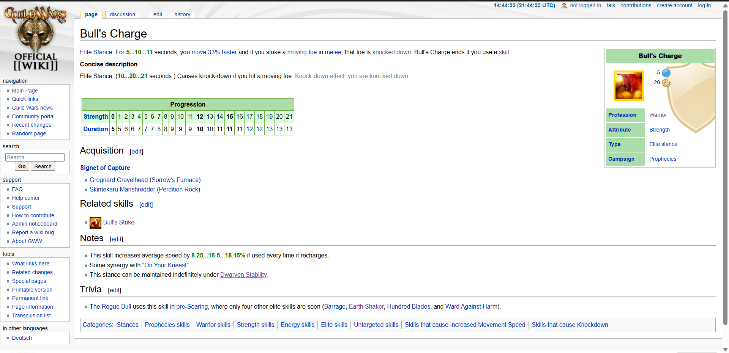Open the edit tab
The height and width of the screenshot is (353, 729).
pyautogui.click(x=158, y=14)
